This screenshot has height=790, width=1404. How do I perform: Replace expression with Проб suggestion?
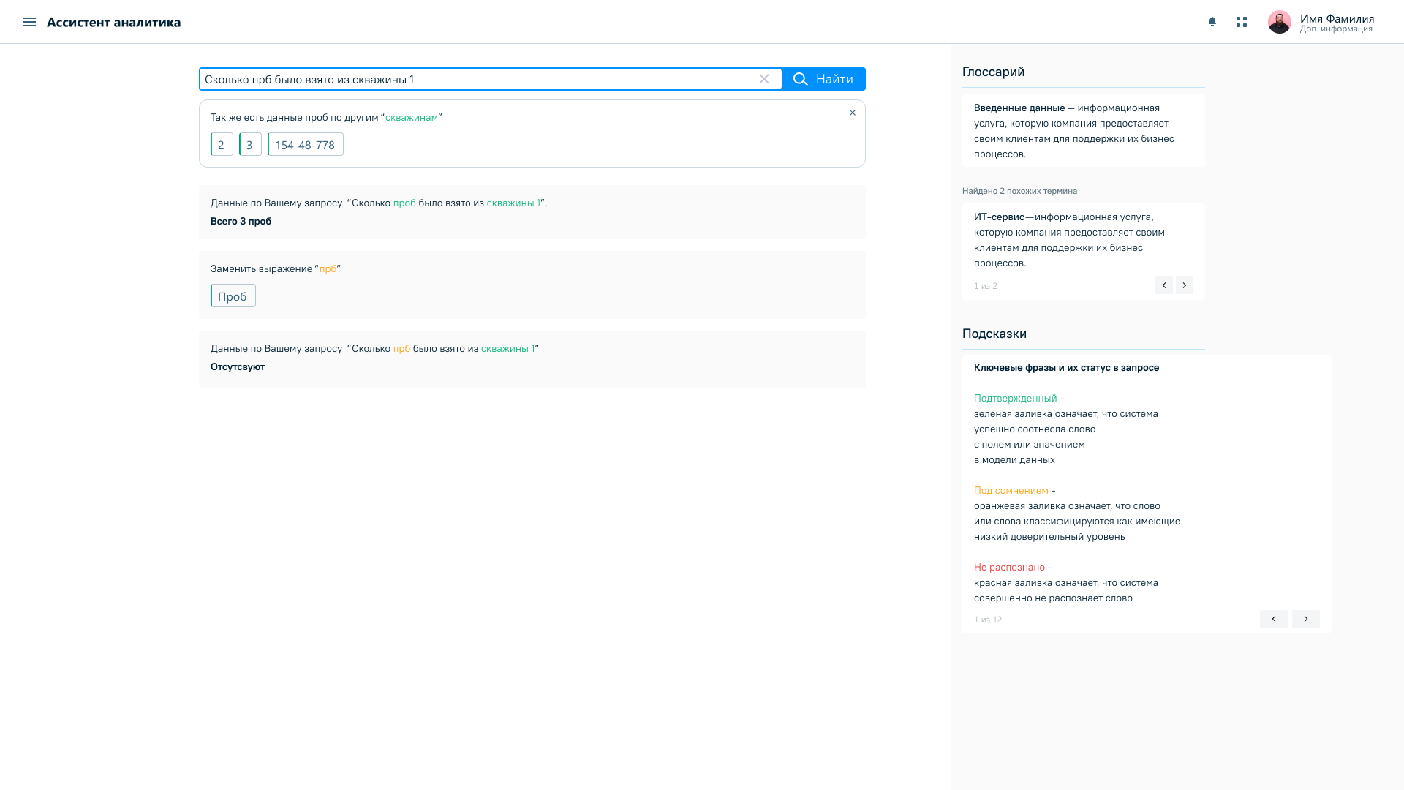(x=233, y=296)
